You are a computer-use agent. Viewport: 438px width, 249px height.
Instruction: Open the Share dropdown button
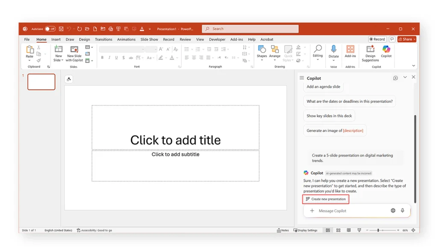(407, 39)
